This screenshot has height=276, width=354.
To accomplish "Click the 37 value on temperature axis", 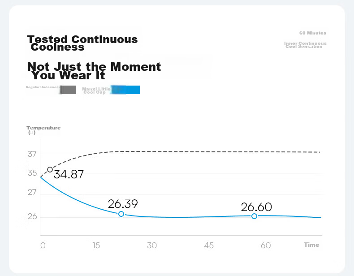I will [x=32, y=154].
